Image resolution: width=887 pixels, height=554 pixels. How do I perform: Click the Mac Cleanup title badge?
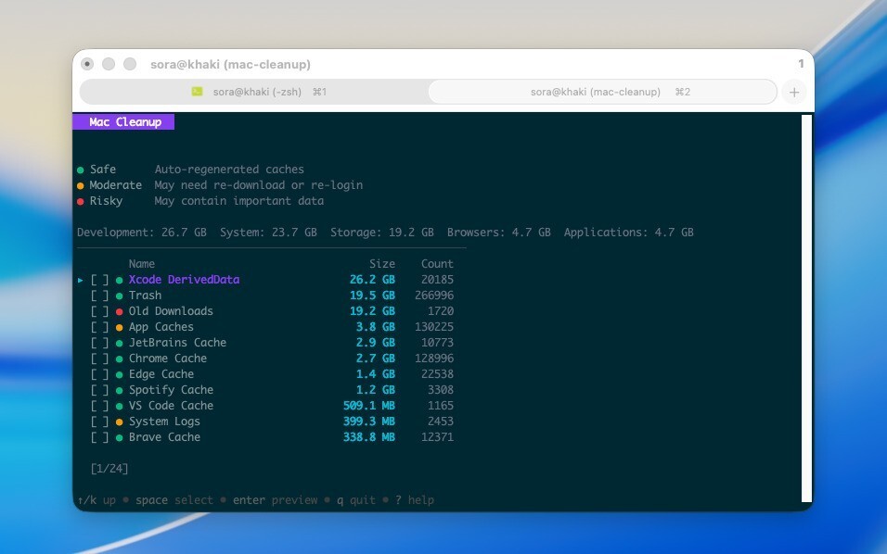[123, 122]
